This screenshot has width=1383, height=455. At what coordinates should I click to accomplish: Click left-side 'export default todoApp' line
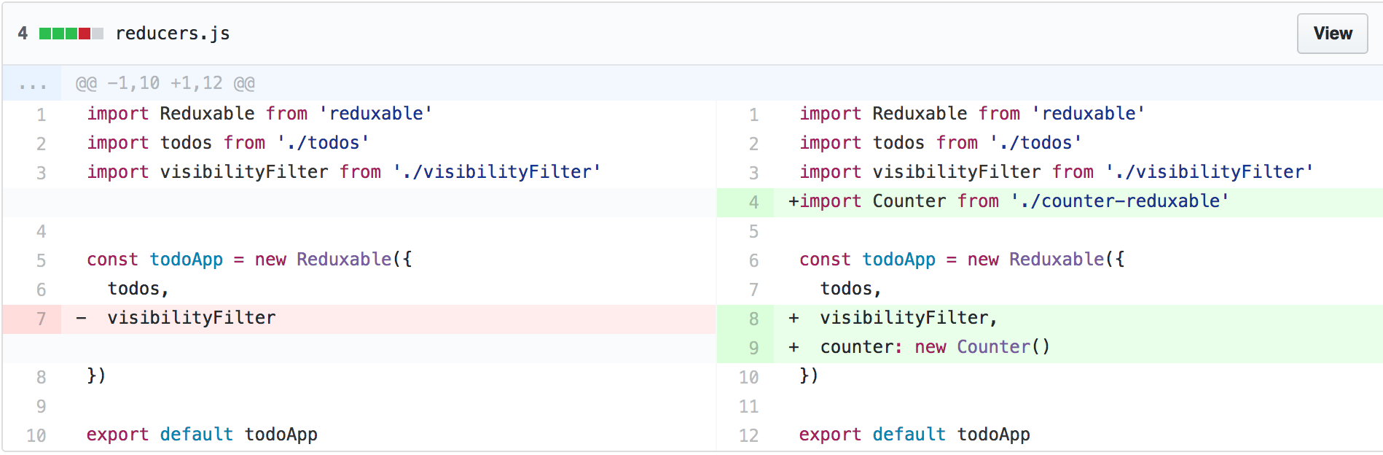pyautogui.click(x=202, y=435)
